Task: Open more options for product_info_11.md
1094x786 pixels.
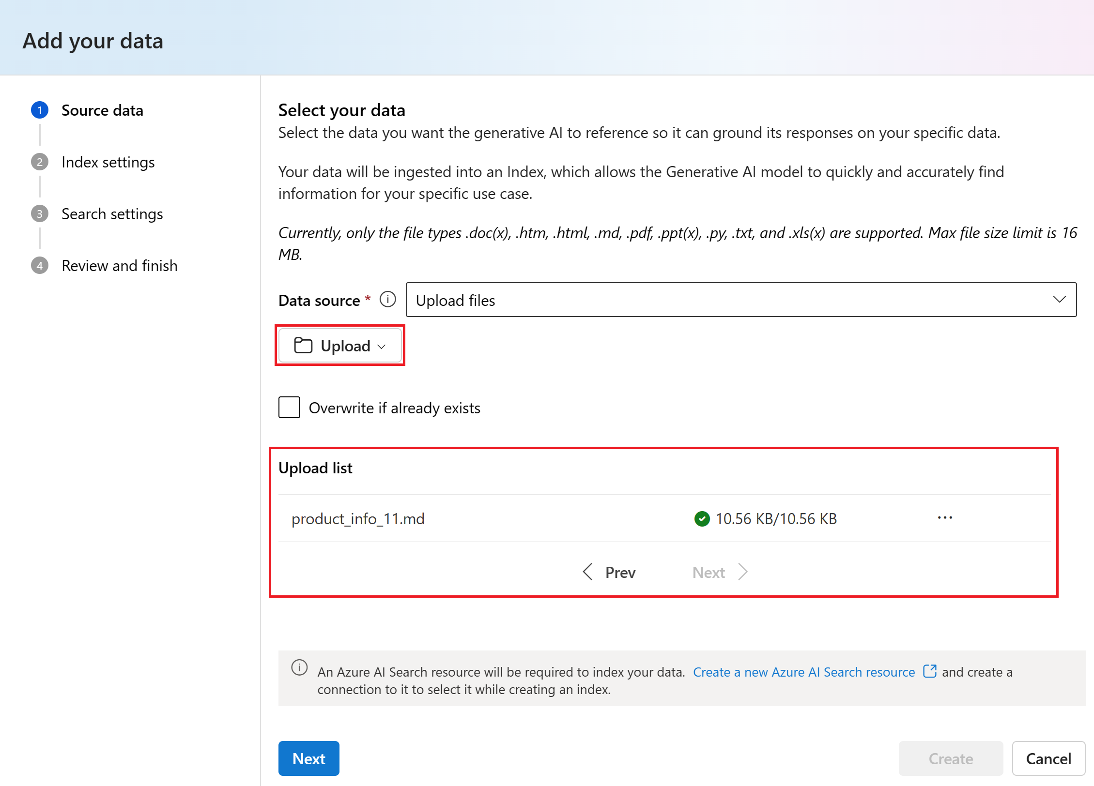Action: click(944, 518)
